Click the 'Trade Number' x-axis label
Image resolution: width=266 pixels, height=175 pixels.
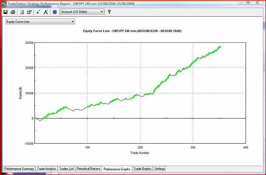140,153
